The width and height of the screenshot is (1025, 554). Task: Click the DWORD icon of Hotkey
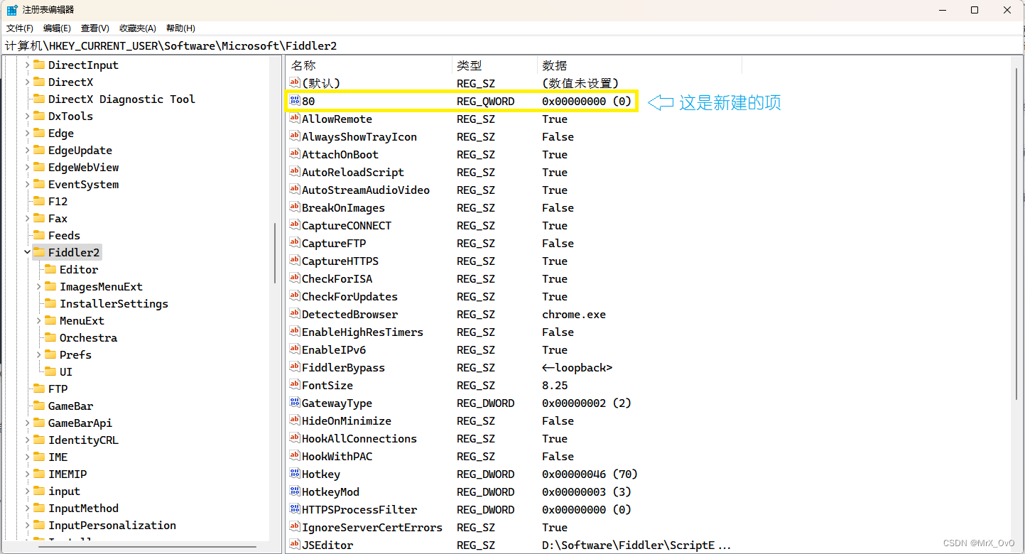coord(295,474)
